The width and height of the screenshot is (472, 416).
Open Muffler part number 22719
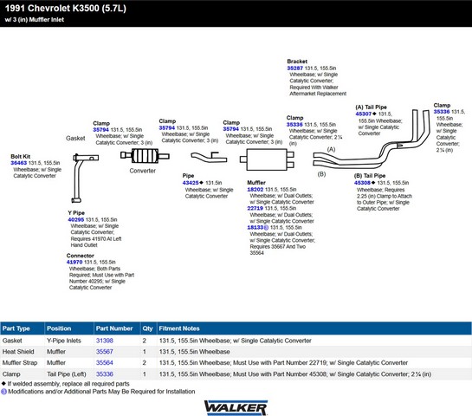pos(255,209)
